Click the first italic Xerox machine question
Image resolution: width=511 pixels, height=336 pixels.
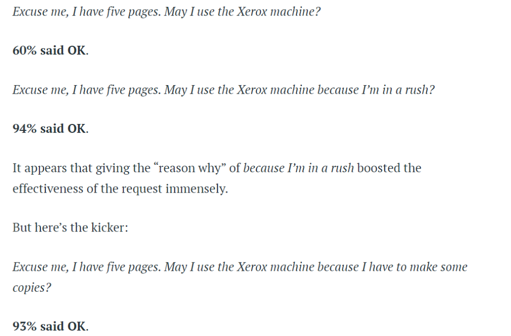coord(166,12)
